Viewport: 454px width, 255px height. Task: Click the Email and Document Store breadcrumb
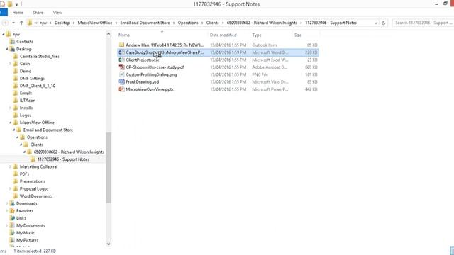coord(145,23)
